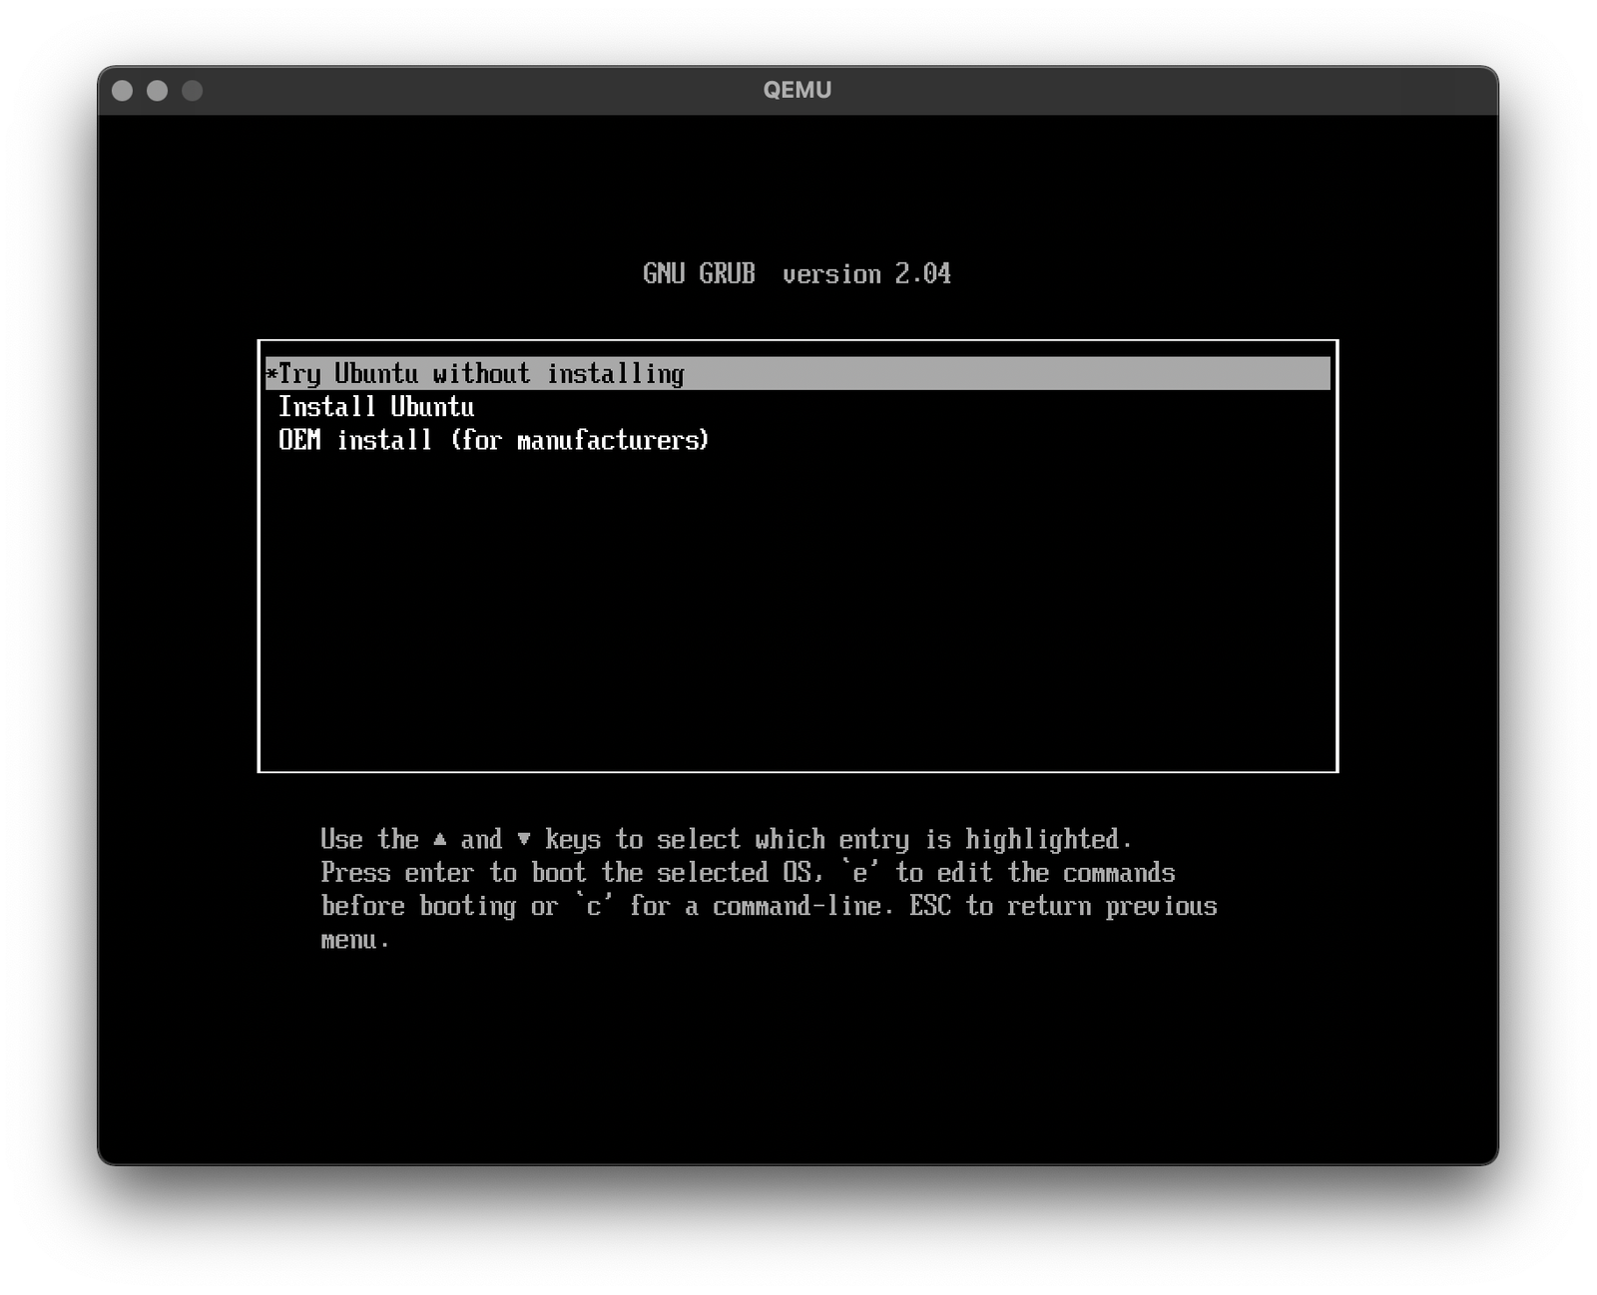Click the down arrow glyph in help text
Screen dimensions: 1597x1295
pyautogui.click(x=524, y=839)
